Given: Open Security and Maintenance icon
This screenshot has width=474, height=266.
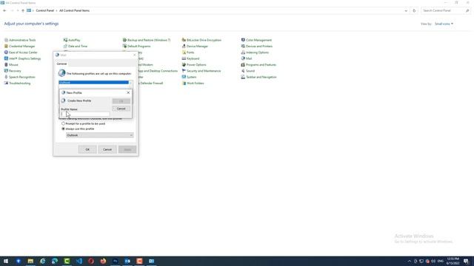Looking at the screenshot, I should click(184, 71).
